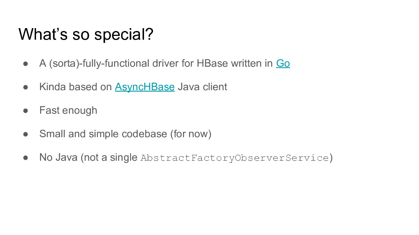Click the "Small and simple codebase" text
This screenshot has height=235, width=419.
[103, 134]
